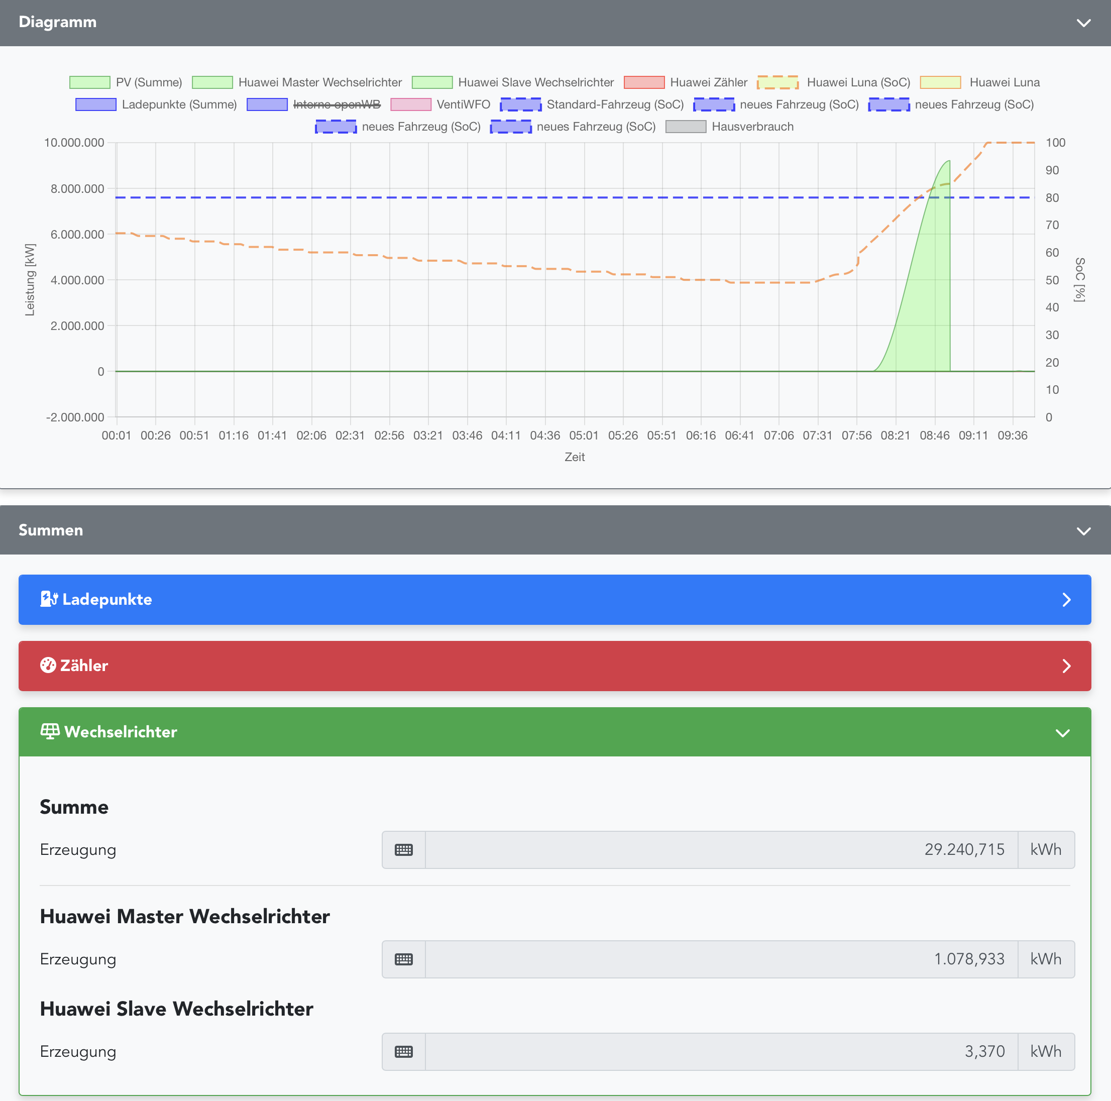This screenshot has width=1111, height=1101.
Task: Click the Standard-Fahrzeug (SoC) legend label
Action: click(x=615, y=104)
